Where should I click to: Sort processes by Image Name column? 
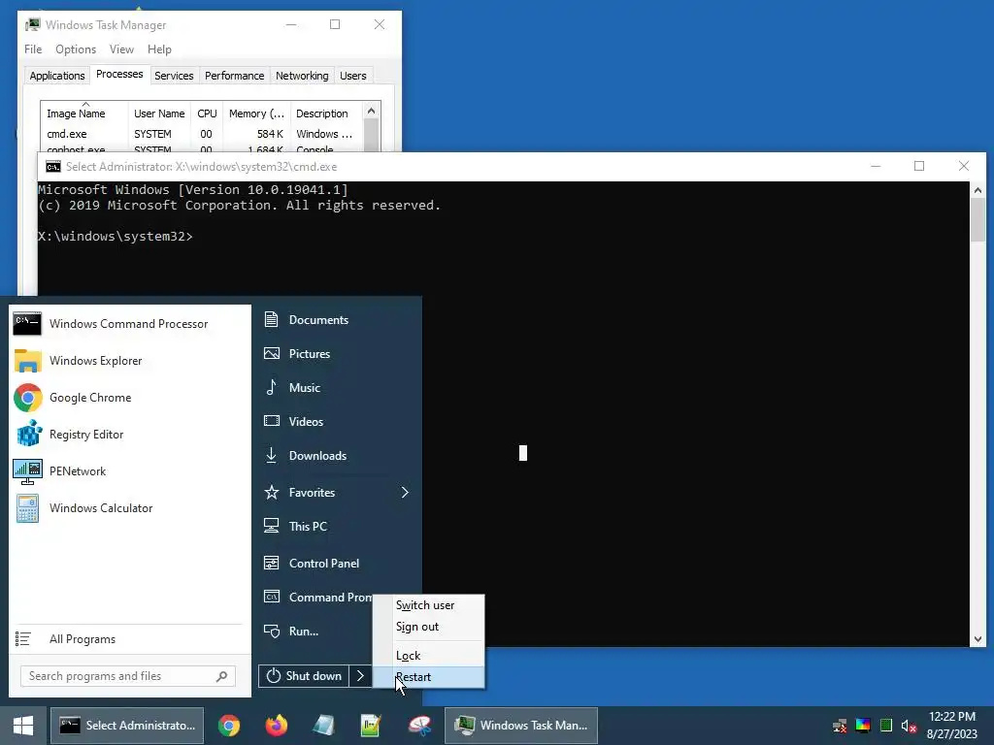(84, 113)
